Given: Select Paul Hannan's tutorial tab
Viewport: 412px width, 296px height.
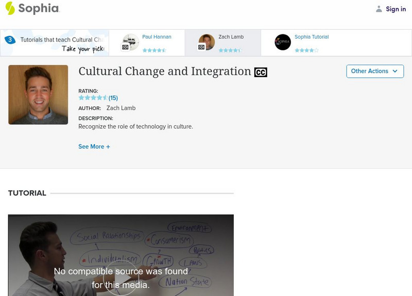Looking at the screenshot, I should [x=157, y=37].
